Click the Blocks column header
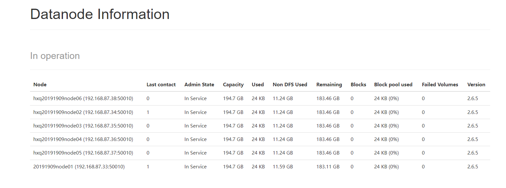This screenshot has height=188, width=506. [358, 85]
